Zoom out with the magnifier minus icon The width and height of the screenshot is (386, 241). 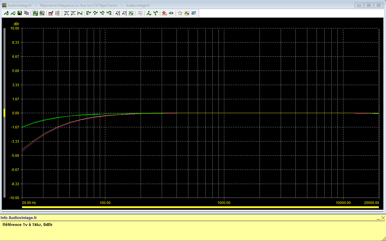tap(73, 13)
